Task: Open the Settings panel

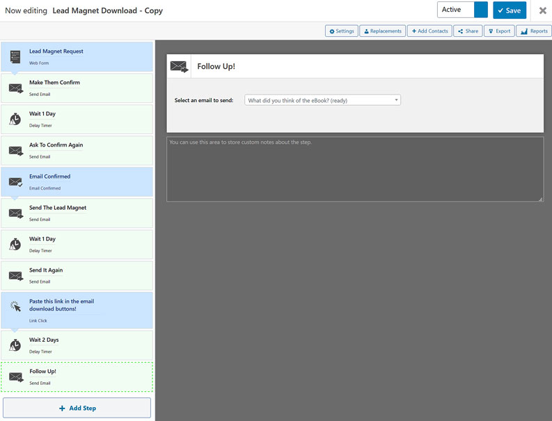Action: [x=342, y=31]
